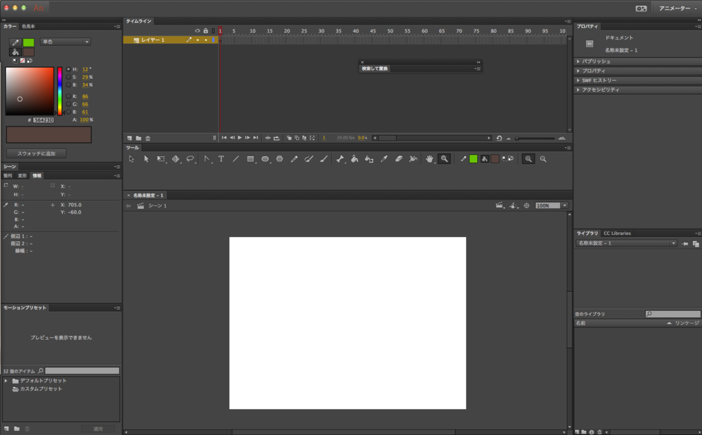The image size is (702, 435).
Task: Select the H hue radio button
Action: pyautogui.click(x=68, y=69)
